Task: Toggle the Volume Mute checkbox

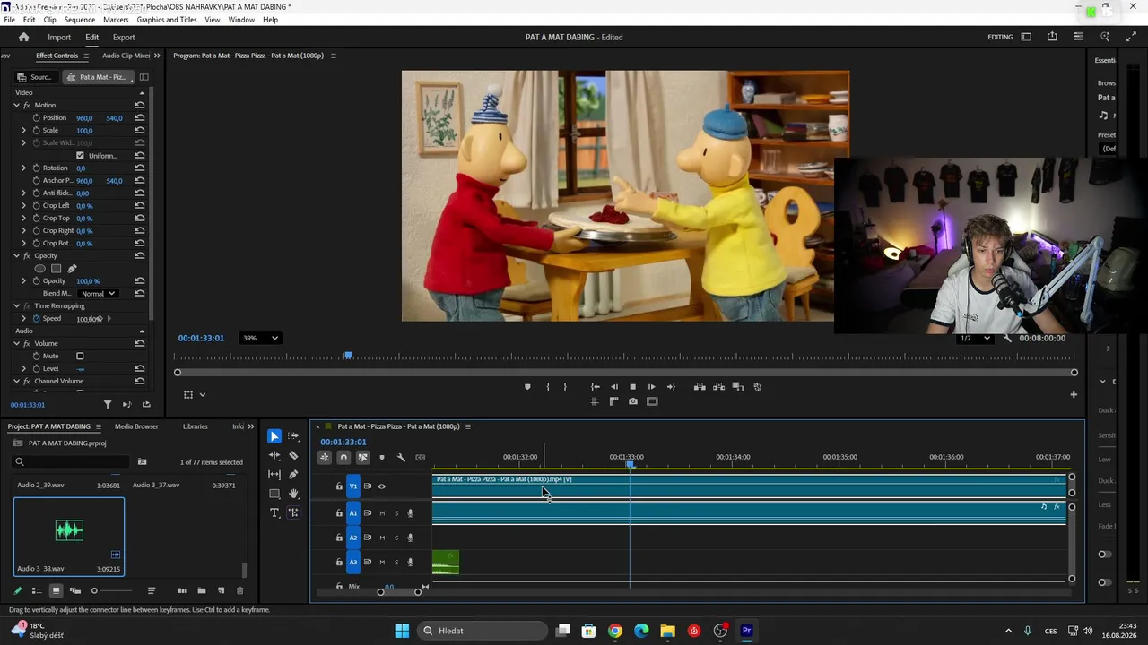Action: tap(80, 357)
